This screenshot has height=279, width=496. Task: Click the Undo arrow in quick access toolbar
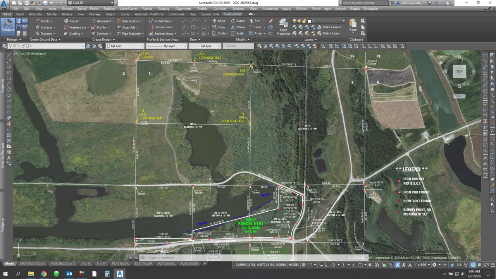tap(52, 3)
